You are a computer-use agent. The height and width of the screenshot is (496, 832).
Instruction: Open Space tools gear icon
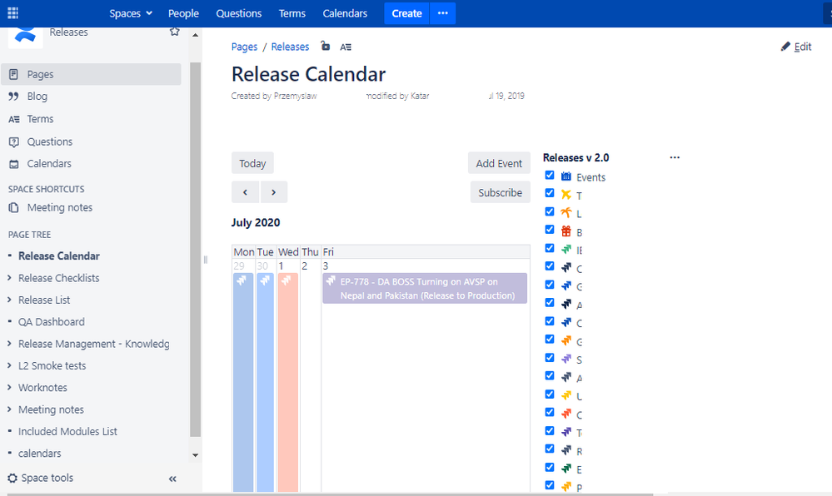[x=12, y=478]
